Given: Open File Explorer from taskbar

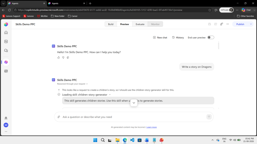Looking at the screenshot, I should tap(117, 140).
